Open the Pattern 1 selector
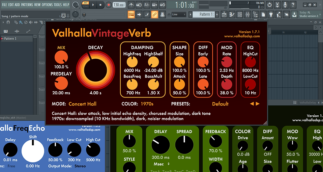Image resolution: width=323 pixels, height=172 pixels. [x=204, y=14]
